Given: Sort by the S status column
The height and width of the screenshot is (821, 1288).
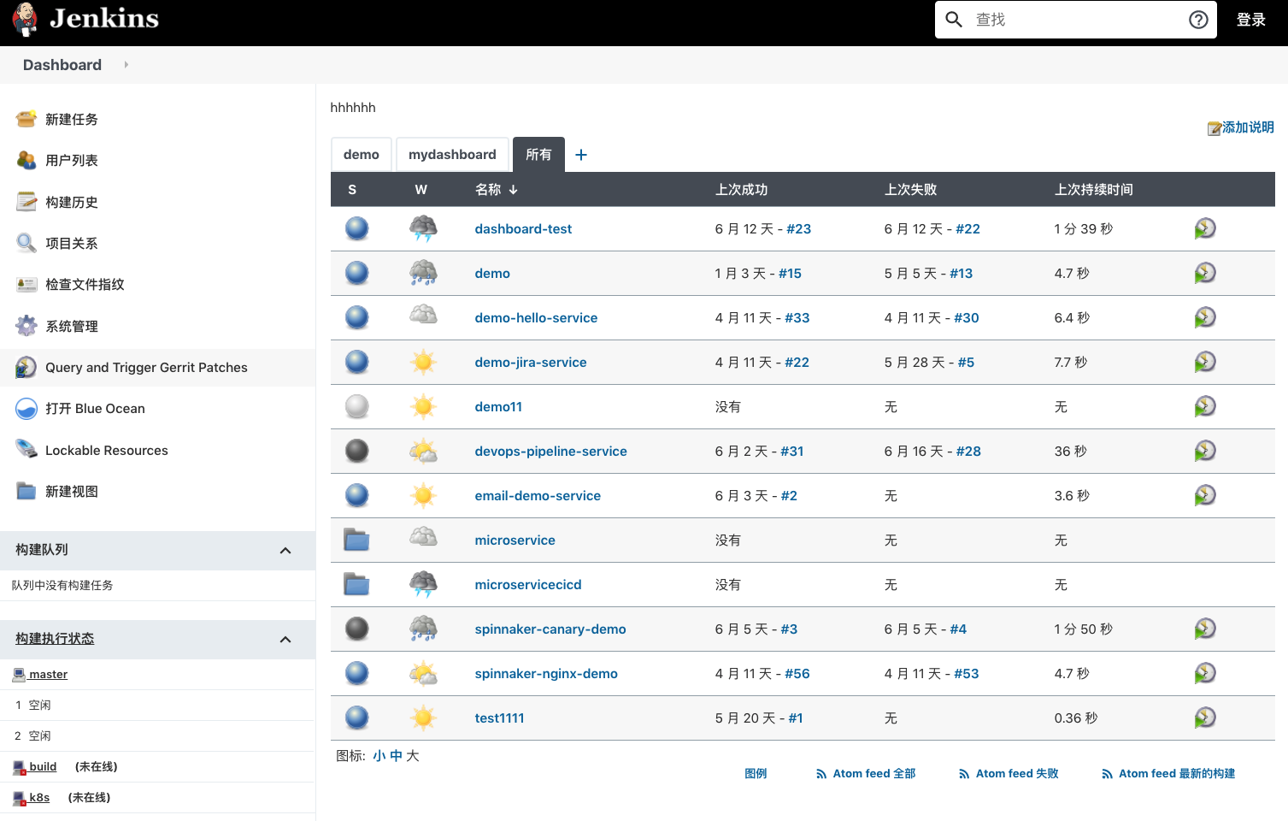Looking at the screenshot, I should (352, 190).
